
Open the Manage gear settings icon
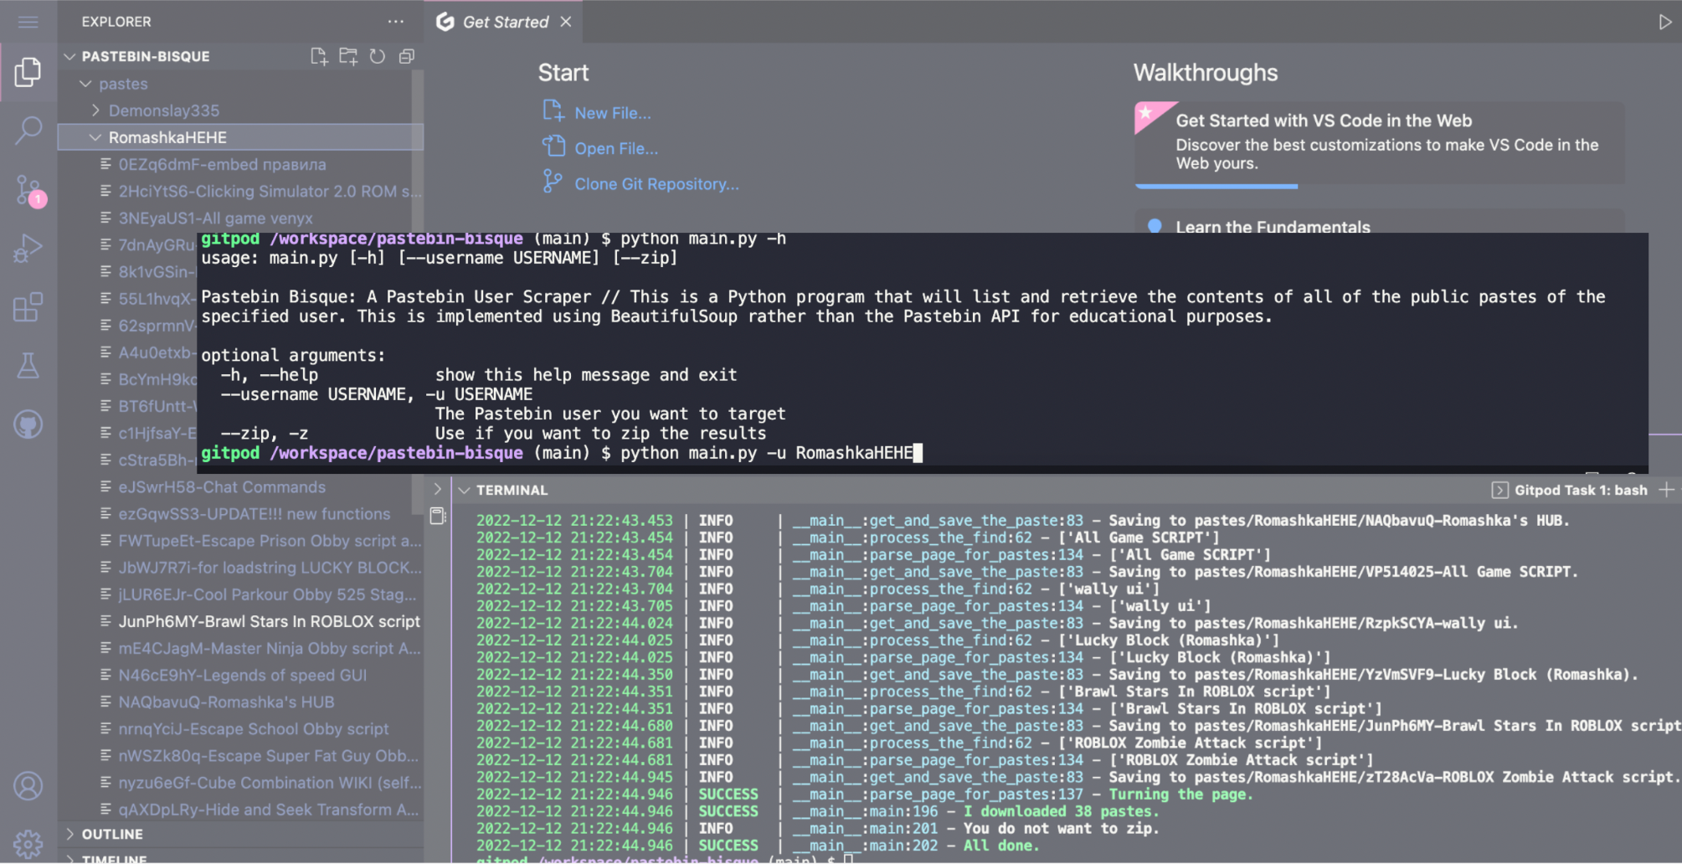(28, 843)
